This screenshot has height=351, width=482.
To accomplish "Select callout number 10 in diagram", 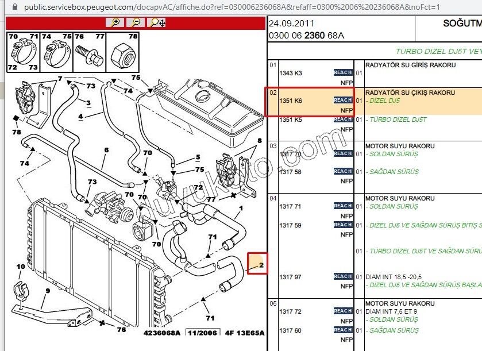I will click(x=21, y=267).
